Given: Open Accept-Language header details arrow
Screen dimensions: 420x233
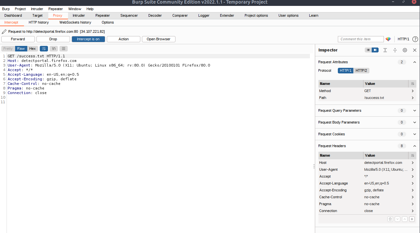Looking at the screenshot, I should point(413,183).
